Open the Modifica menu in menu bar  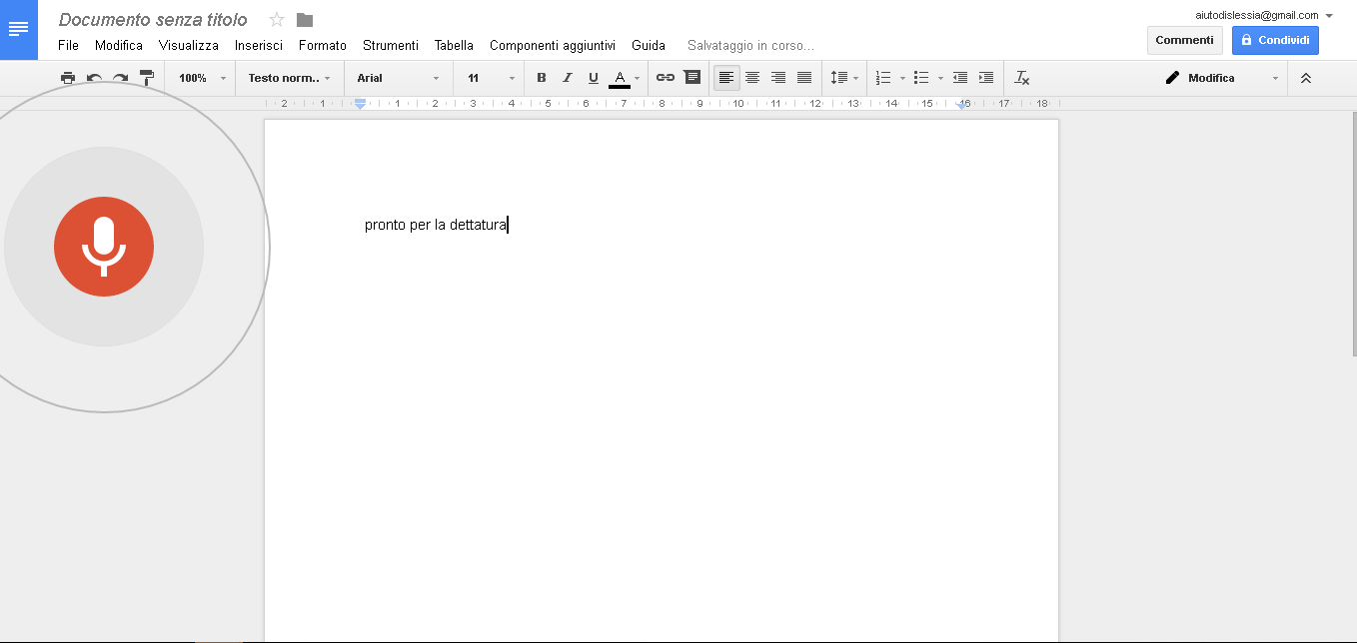[119, 45]
